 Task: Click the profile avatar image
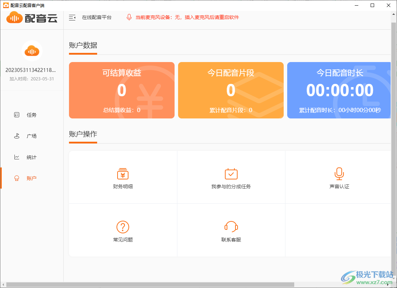(31, 51)
